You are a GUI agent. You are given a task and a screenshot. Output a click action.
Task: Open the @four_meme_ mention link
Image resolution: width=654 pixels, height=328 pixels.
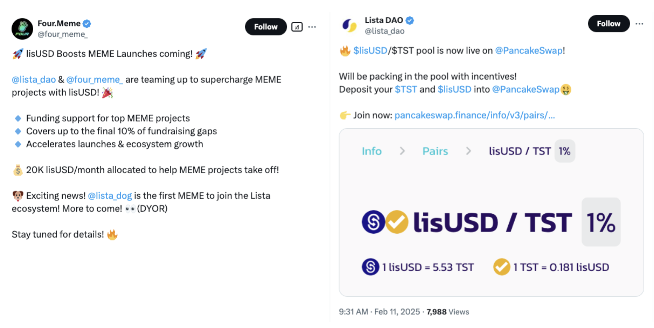[x=95, y=80]
